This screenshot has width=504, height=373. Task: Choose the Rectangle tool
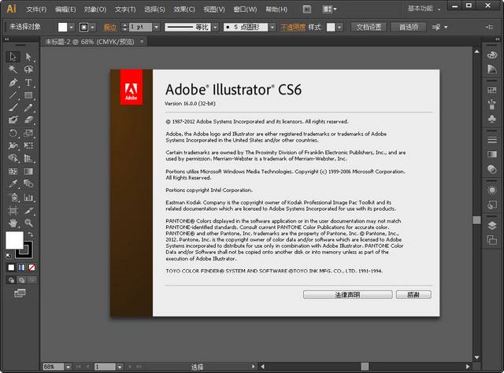[28, 95]
